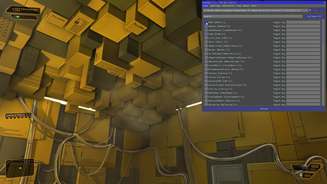Remove the preset with minus button
The width and height of the screenshot is (327, 184).
[322, 10]
